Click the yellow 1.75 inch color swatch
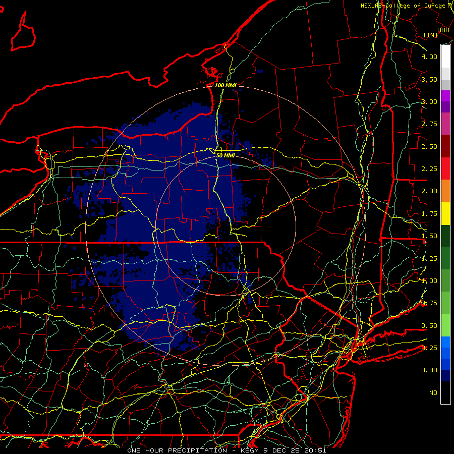Viewport: 454px width, 454px height. (445, 213)
